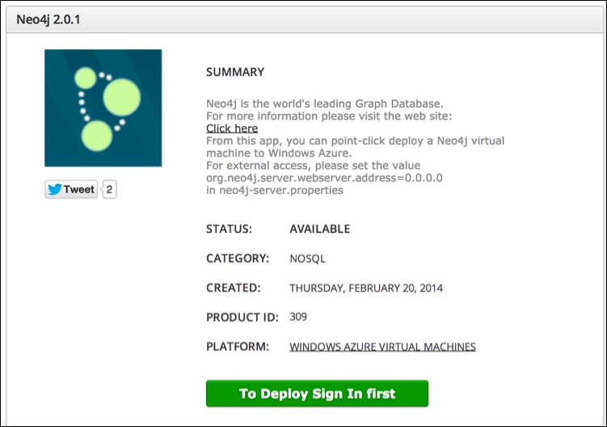Click the PLATFORM label
Image resolution: width=607 pixels, height=427 pixels.
[x=238, y=346]
